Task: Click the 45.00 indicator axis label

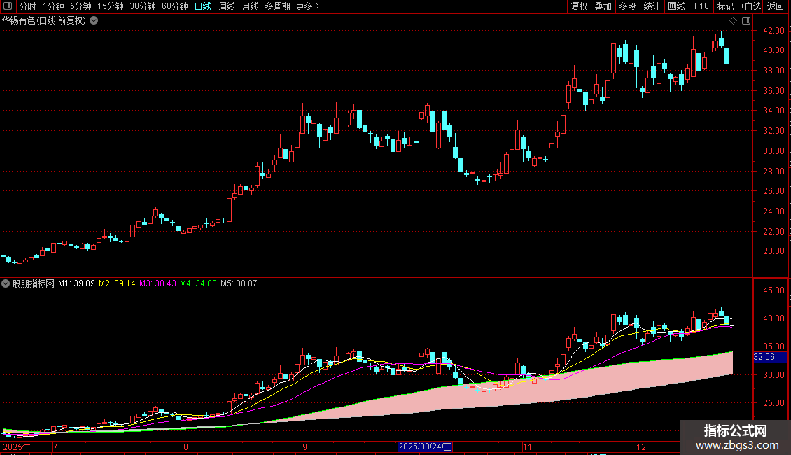Action: (x=773, y=290)
